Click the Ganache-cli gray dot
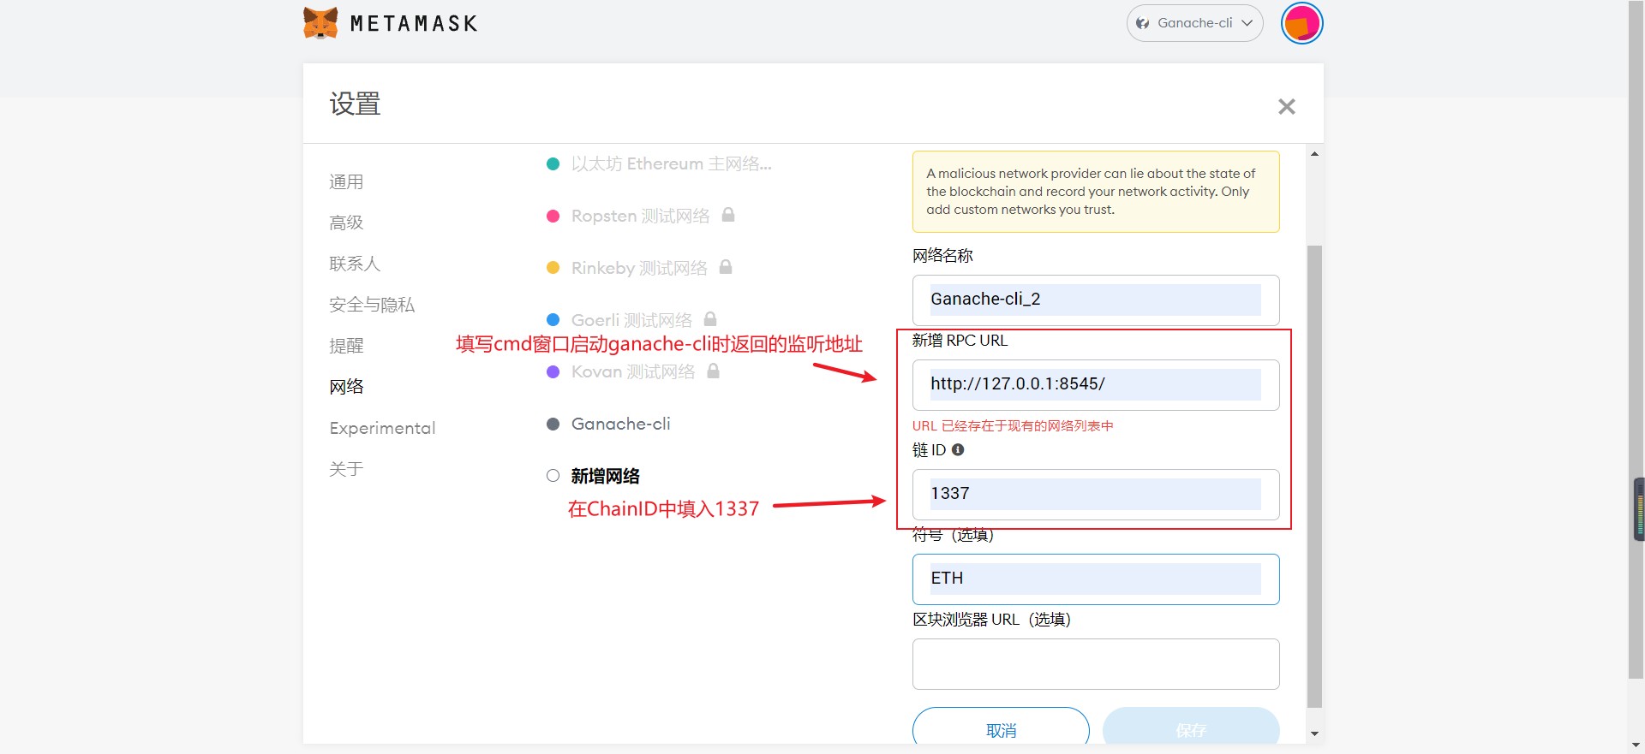This screenshot has width=1645, height=754. click(x=553, y=424)
